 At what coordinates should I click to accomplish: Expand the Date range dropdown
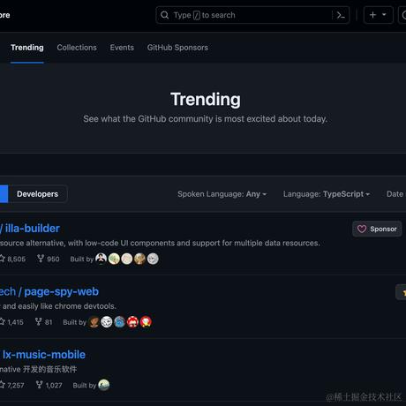(396, 194)
